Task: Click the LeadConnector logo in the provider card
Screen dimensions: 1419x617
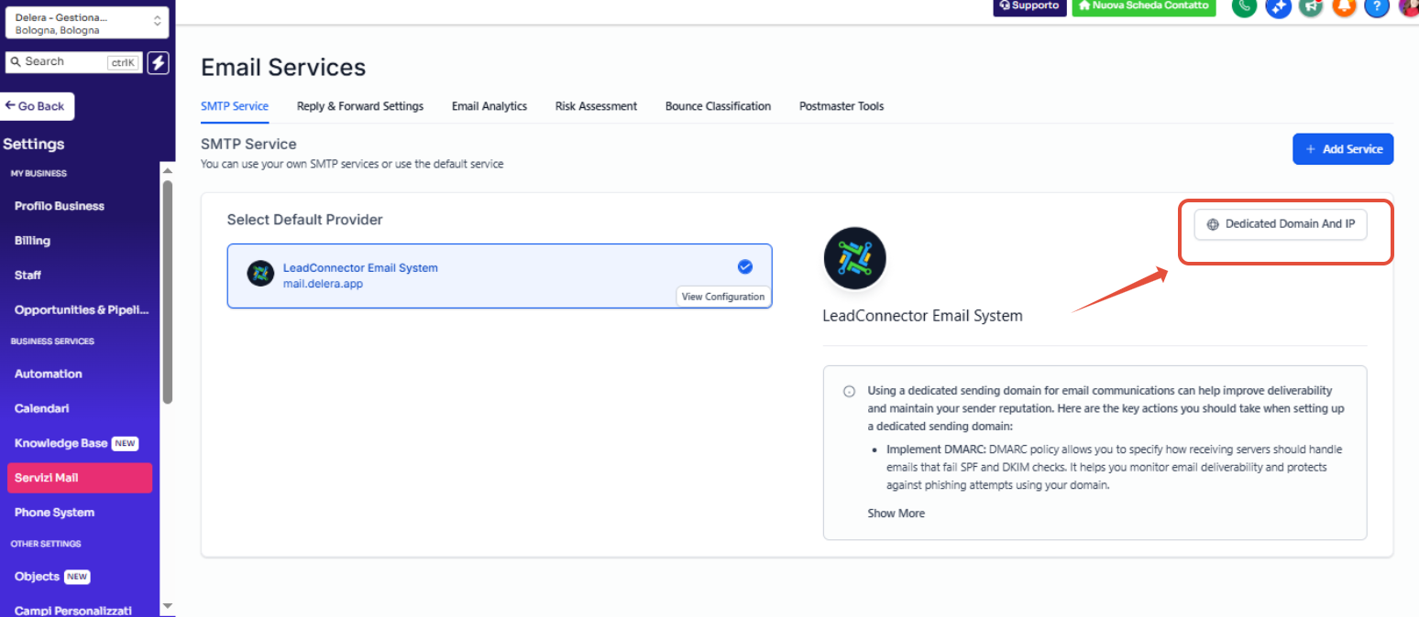Action: click(260, 274)
